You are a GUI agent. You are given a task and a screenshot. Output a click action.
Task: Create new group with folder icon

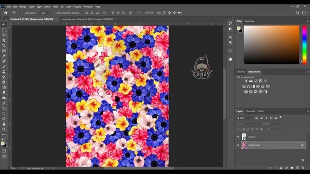point(292,168)
